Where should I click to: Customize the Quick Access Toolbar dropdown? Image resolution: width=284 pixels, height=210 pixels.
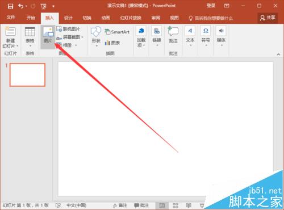(53, 6)
